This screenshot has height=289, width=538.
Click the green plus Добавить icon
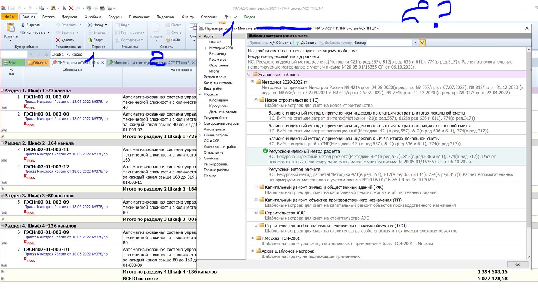coord(297,43)
